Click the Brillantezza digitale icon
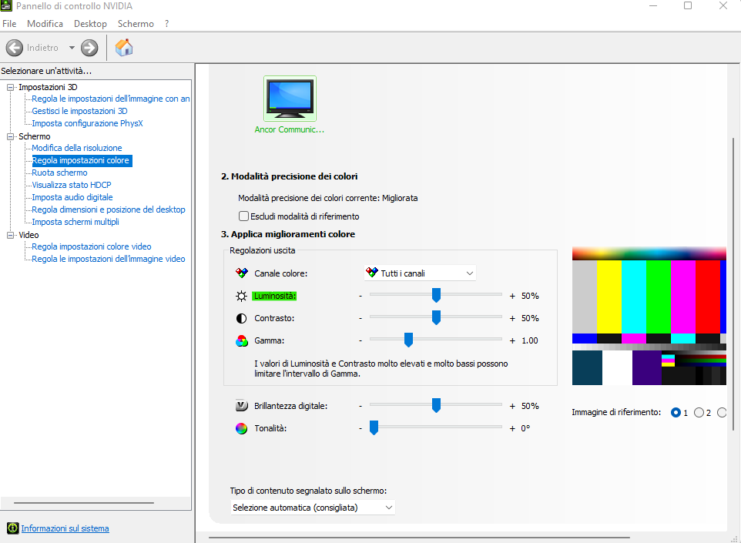The width and height of the screenshot is (741, 543). 242,406
